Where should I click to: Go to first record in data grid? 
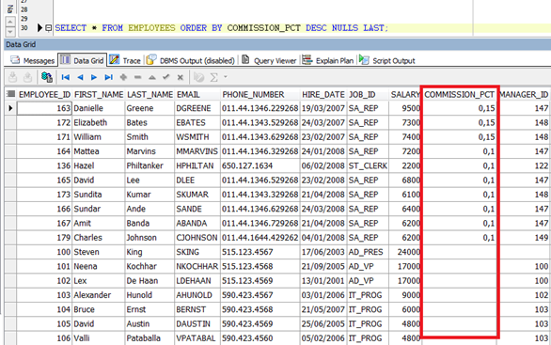[x=66, y=77]
